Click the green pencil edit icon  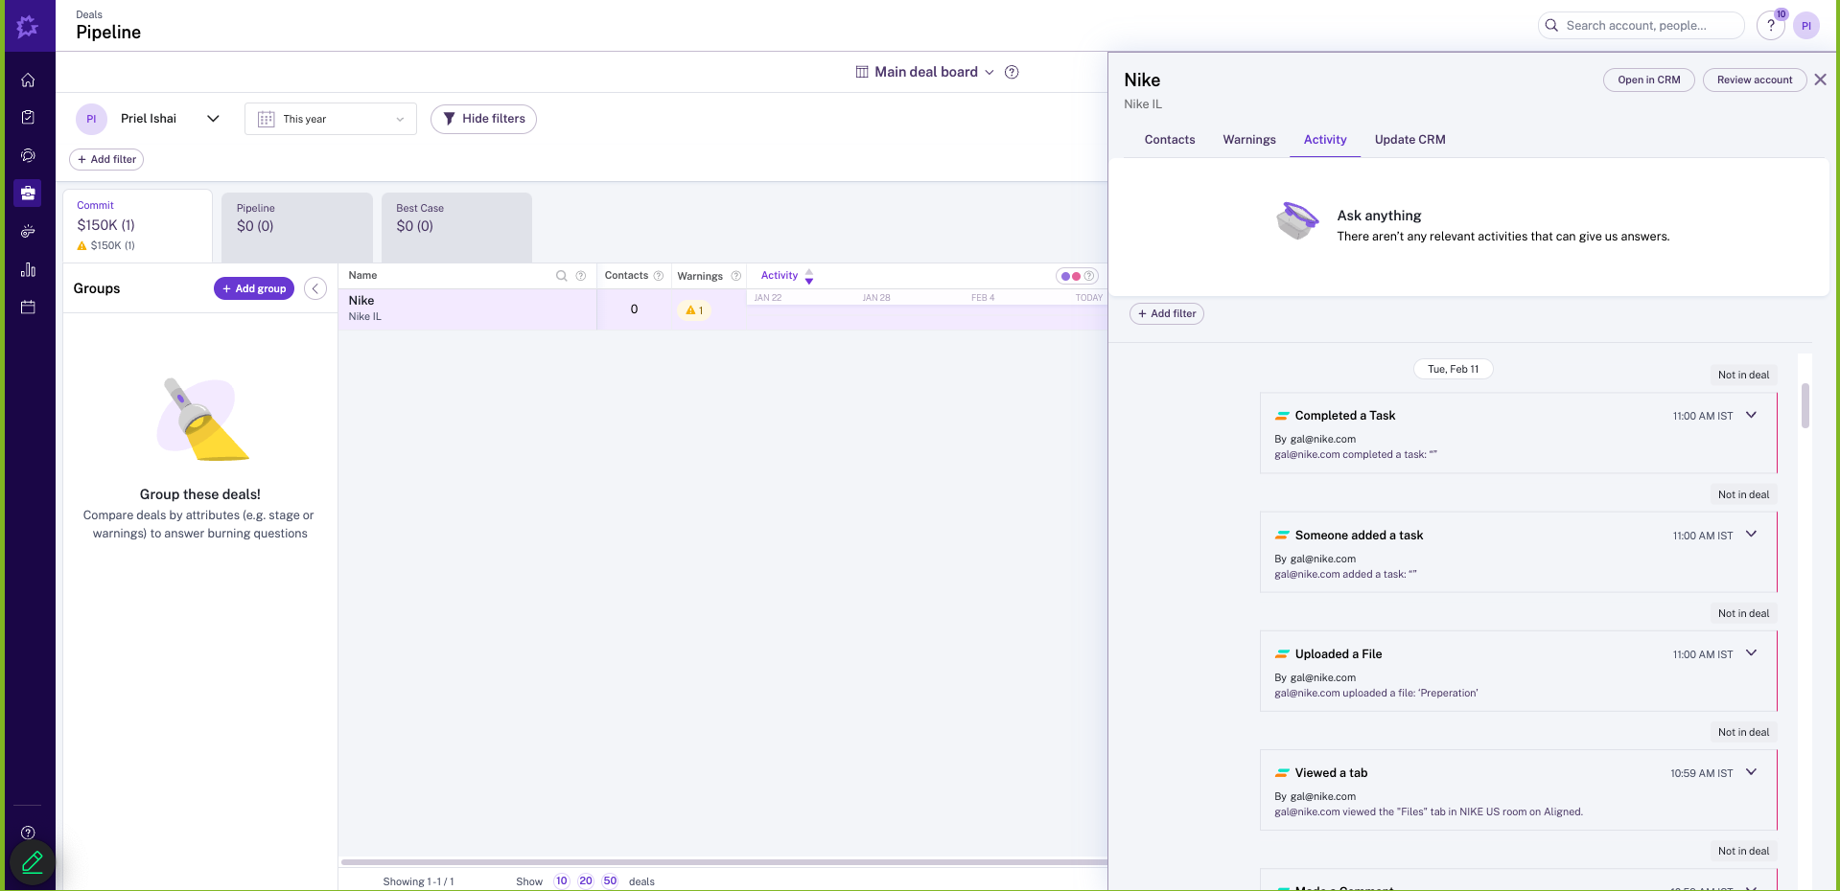pyautogui.click(x=32, y=862)
